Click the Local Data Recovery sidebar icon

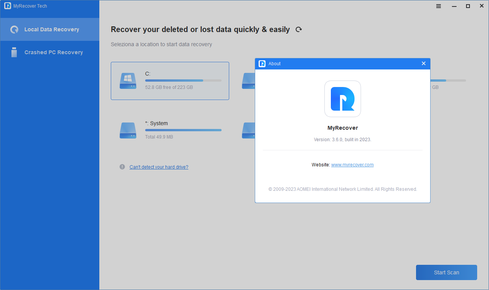[x=14, y=29]
